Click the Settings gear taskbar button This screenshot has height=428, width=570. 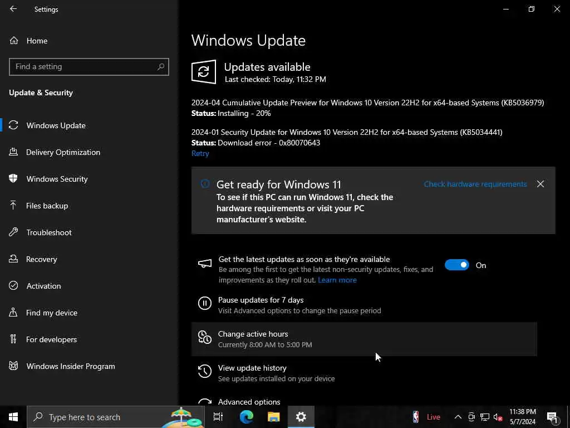pos(301,417)
